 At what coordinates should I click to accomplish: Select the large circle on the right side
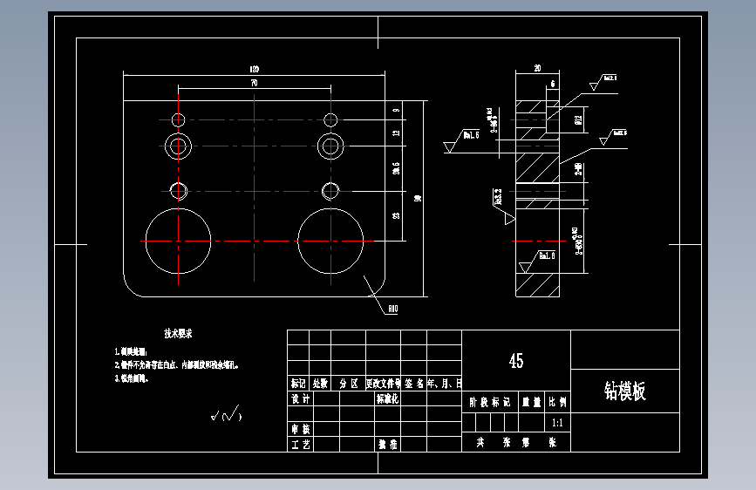pos(330,242)
